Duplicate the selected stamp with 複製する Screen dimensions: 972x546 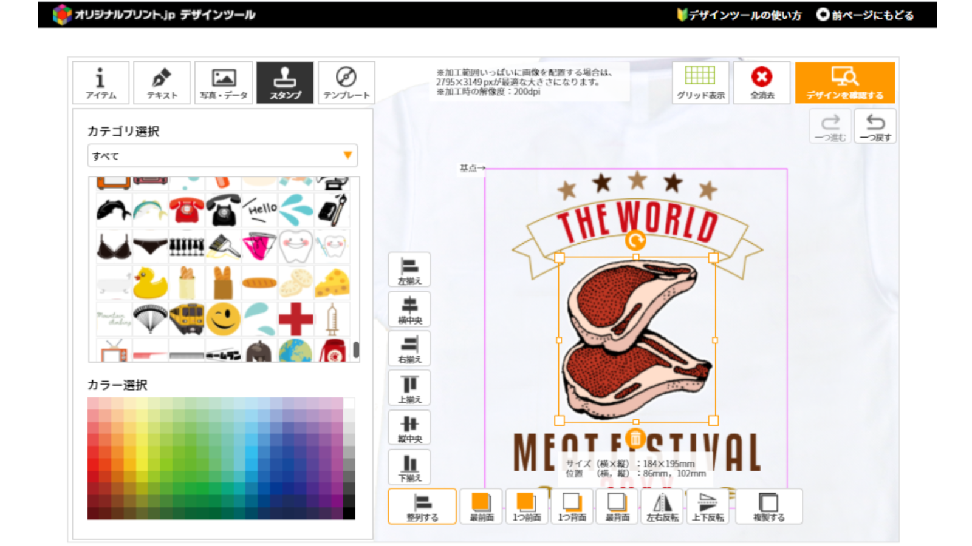coord(768,506)
